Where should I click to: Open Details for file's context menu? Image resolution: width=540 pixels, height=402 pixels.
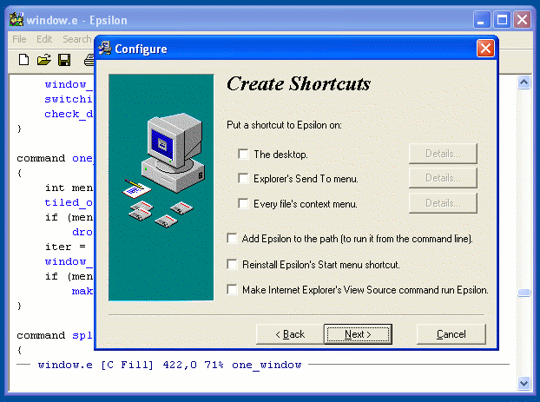443,203
